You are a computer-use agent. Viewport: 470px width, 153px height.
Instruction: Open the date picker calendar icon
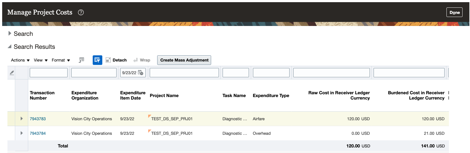point(141,73)
